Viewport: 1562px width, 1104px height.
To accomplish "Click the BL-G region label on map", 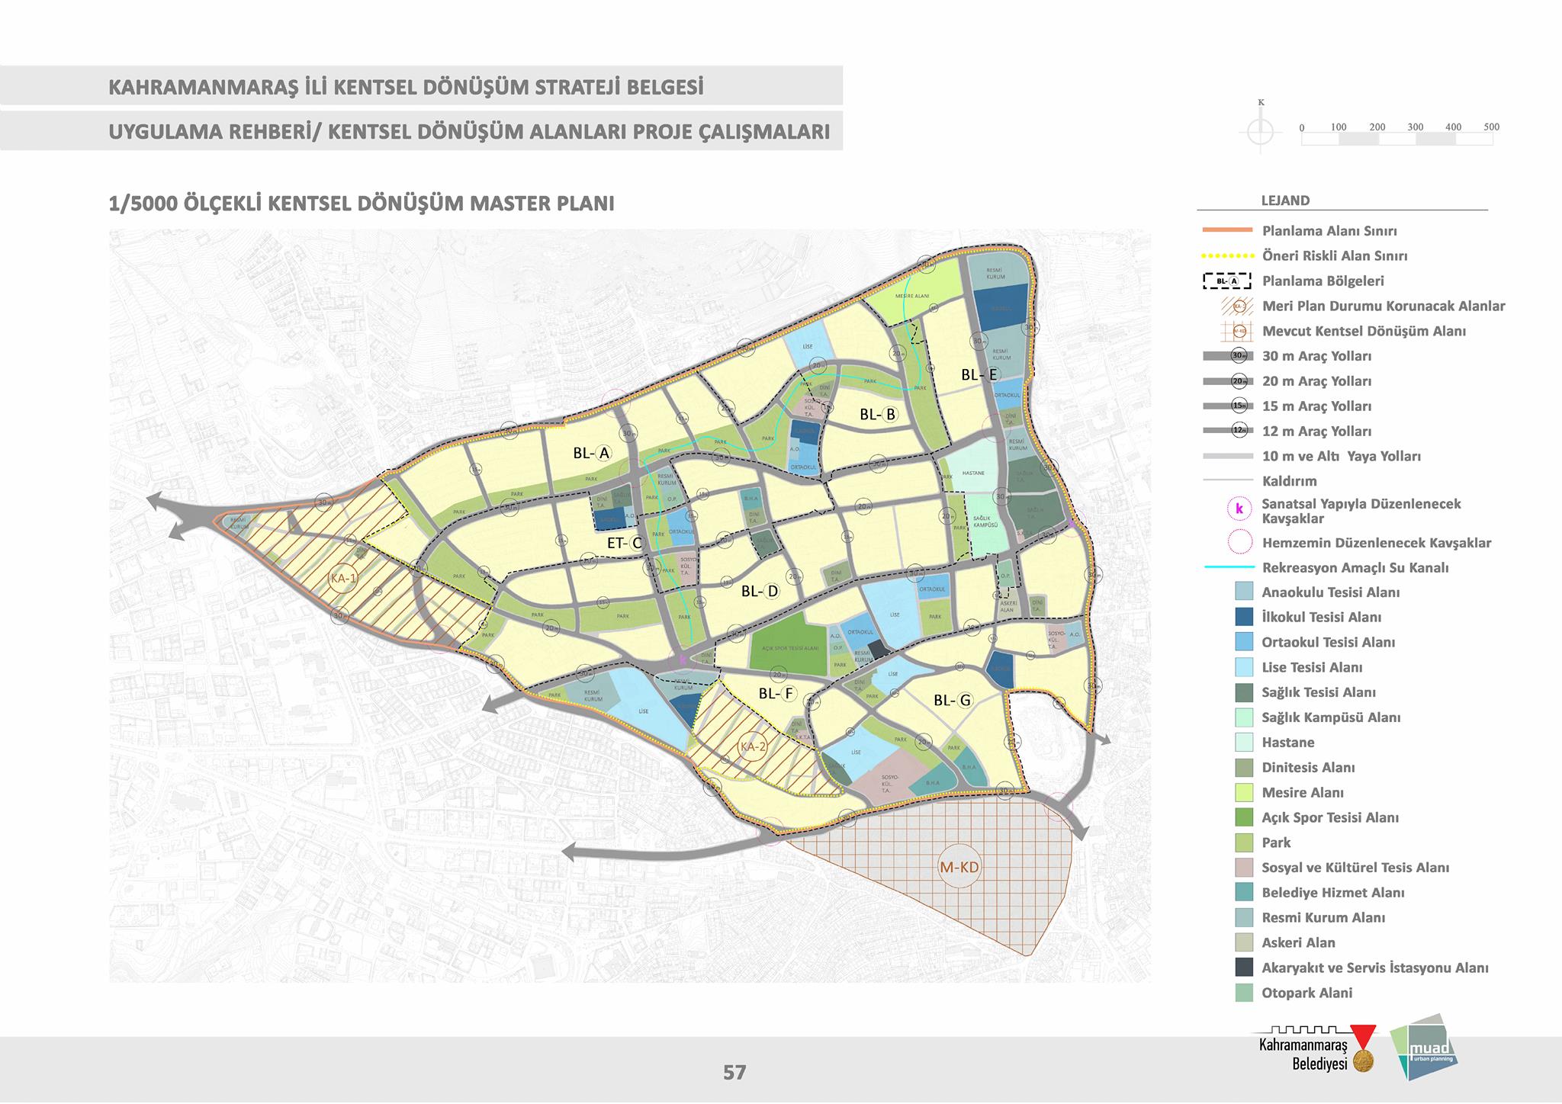I will click(953, 700).
